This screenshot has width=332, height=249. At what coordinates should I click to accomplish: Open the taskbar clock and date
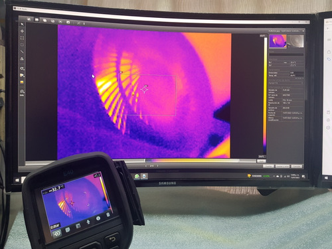tap(294, 176)
